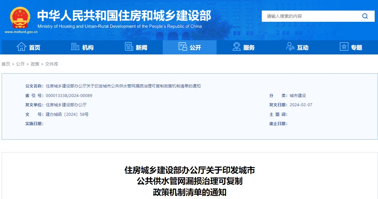Click the headset person icon for 服务
This screenshot has width=378, height=199.
(x=236, y=47)
